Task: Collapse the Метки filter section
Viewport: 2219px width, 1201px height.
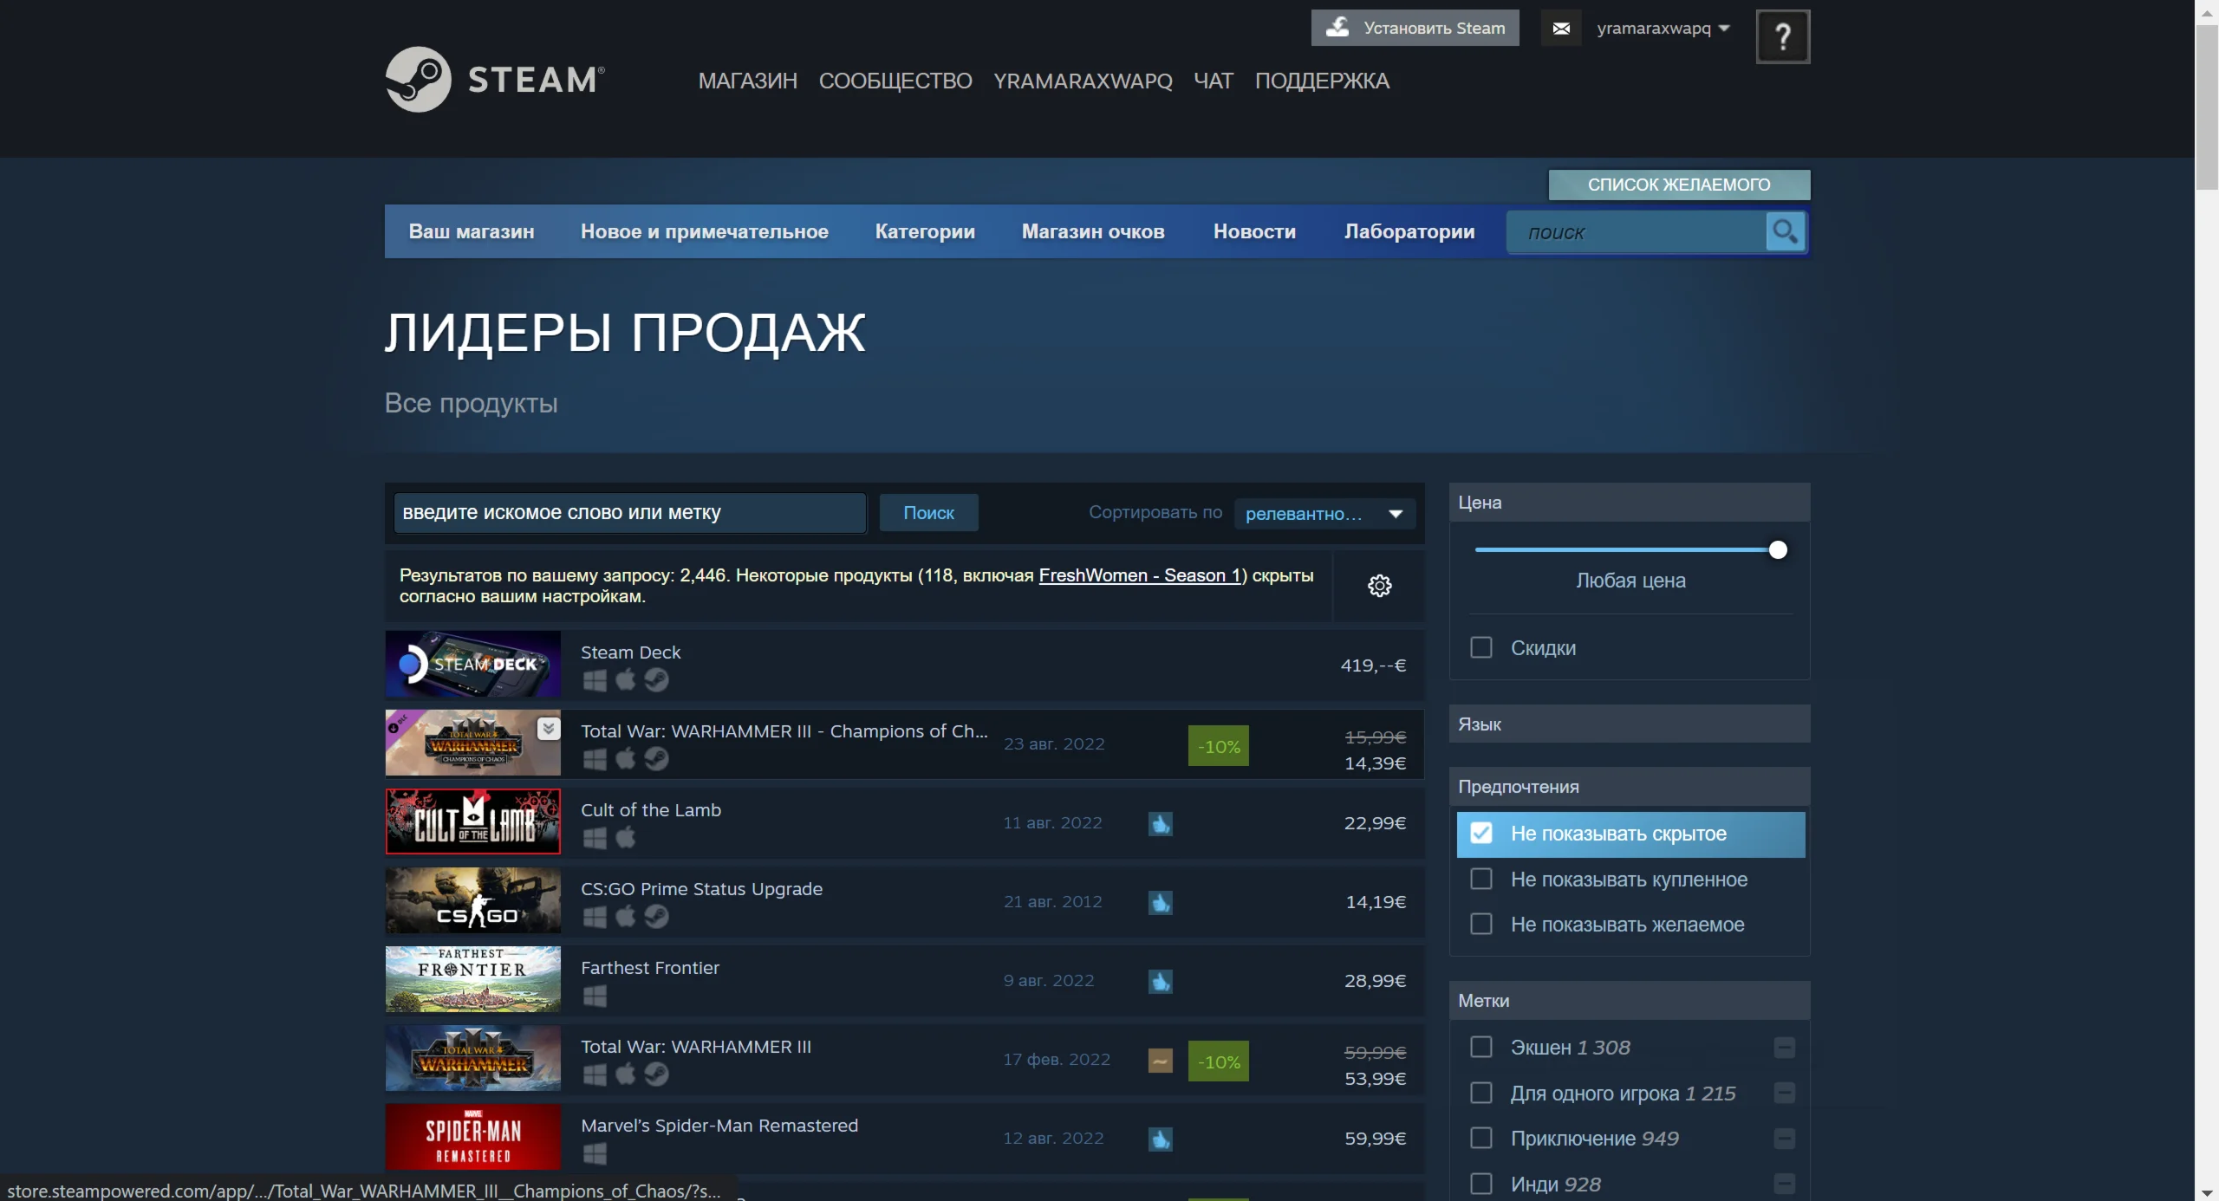Action: (1629, 1001)
